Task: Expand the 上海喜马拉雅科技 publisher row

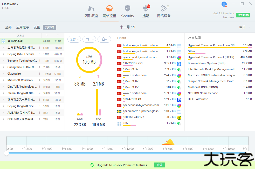Action: pos(3,48)
